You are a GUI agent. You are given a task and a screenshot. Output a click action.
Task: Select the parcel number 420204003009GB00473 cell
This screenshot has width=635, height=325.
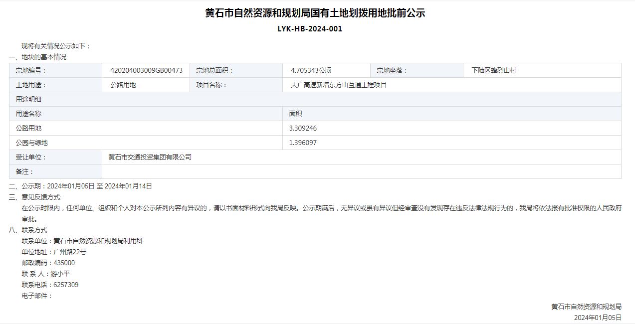[146, 70]
